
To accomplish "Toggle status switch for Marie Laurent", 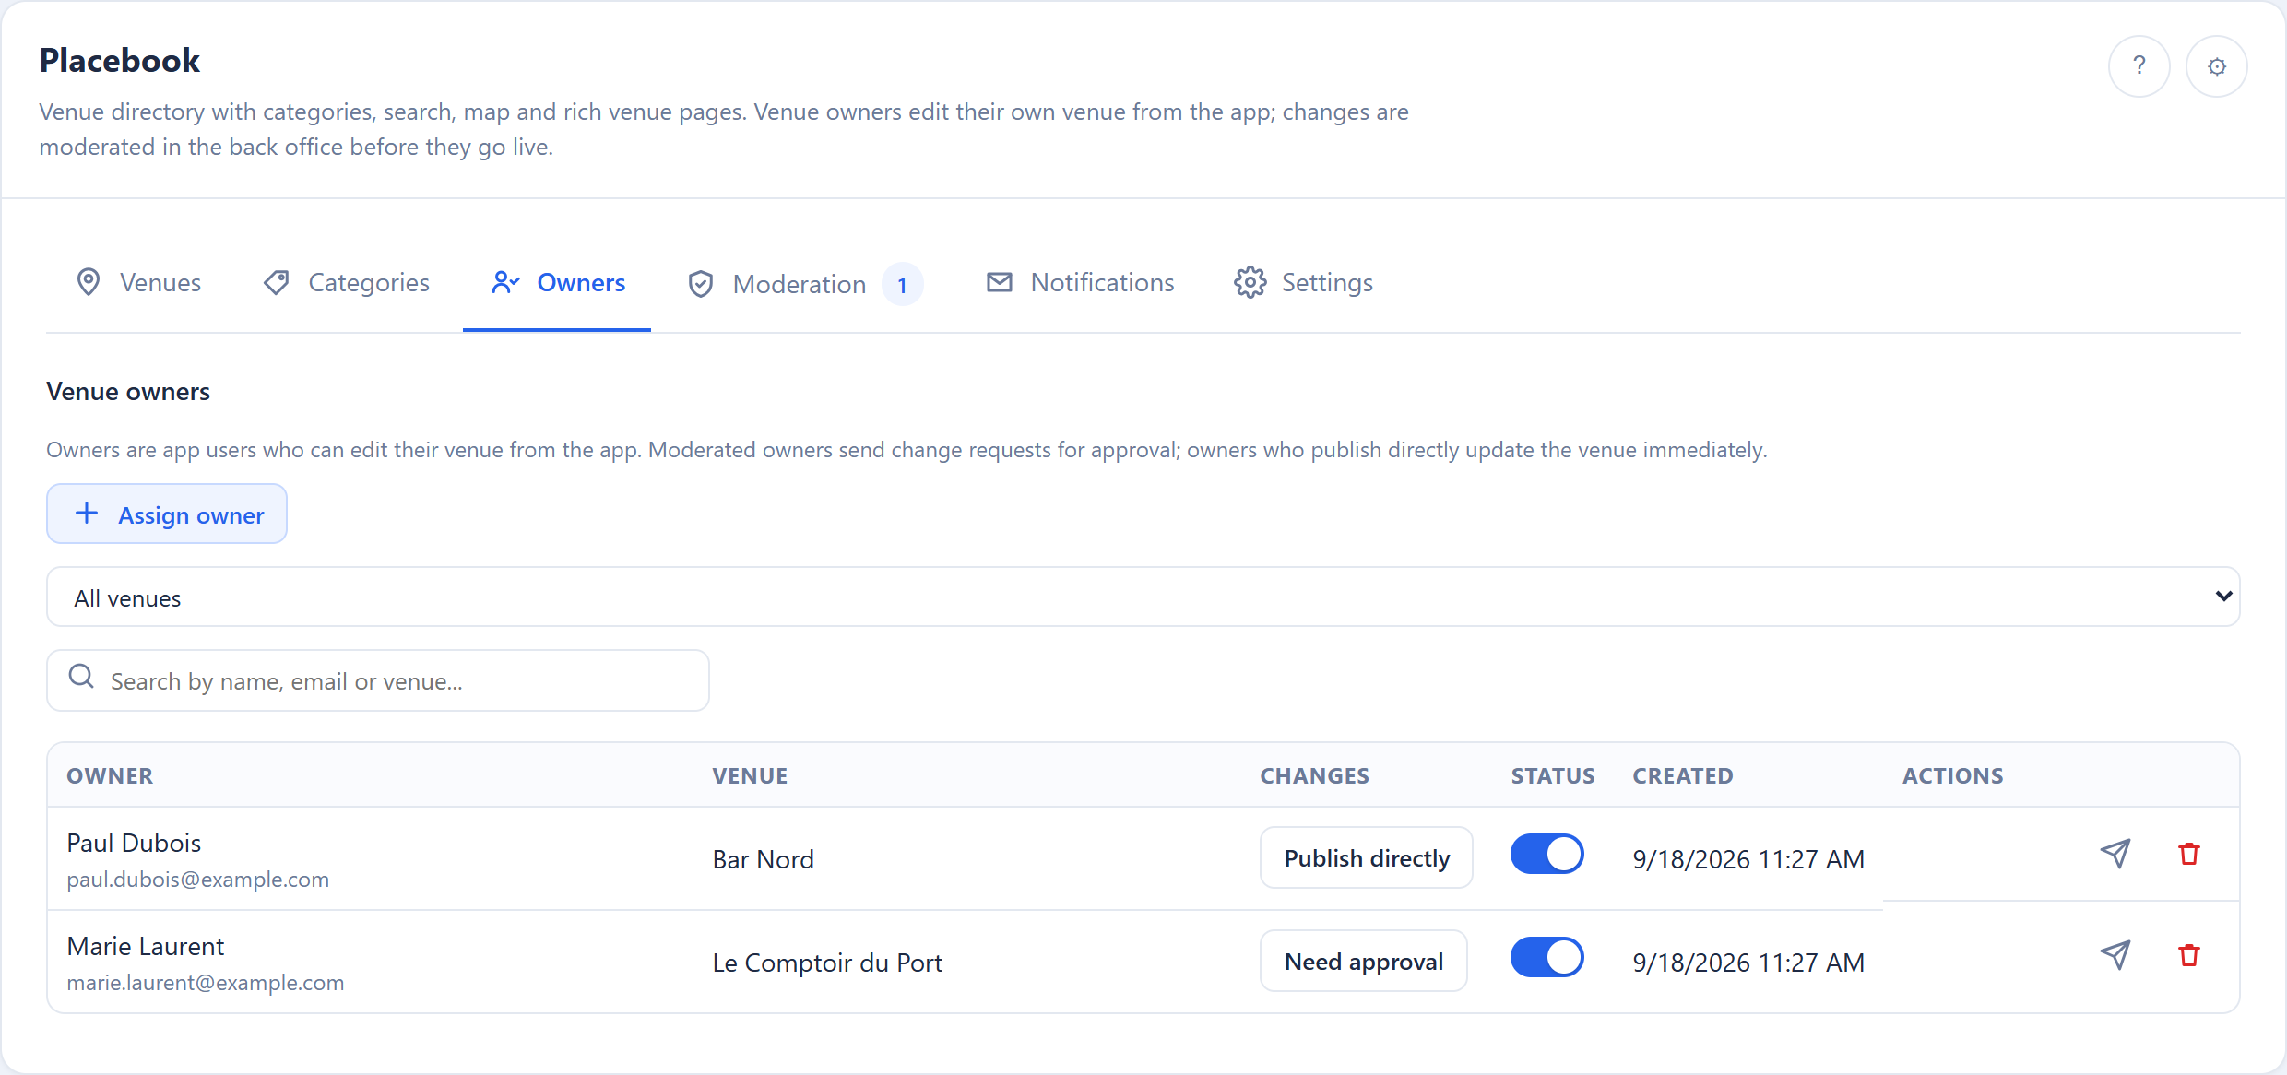I will click(1546, 957).
